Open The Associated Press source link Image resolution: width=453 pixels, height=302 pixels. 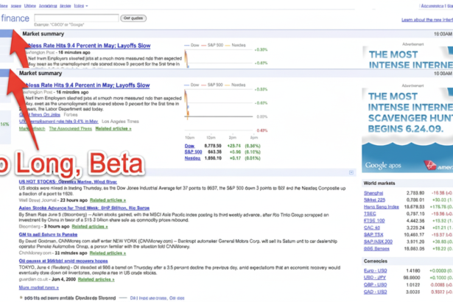pos(70,129)
